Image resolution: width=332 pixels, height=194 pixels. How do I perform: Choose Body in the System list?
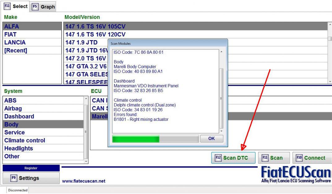tap(43, 124)
